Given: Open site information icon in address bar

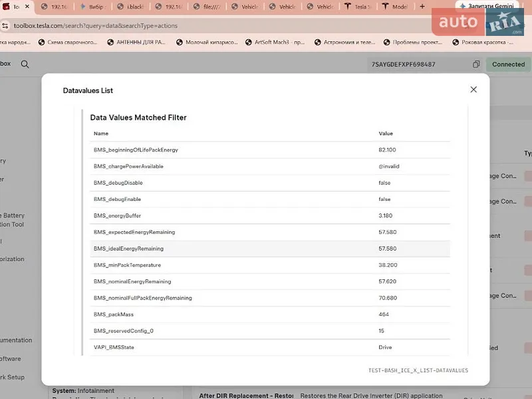Looking at the screenshot, I should [x=5, y=26].
